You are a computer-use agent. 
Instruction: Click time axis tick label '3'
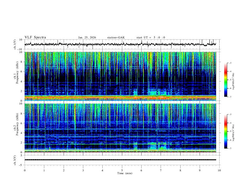83,170
